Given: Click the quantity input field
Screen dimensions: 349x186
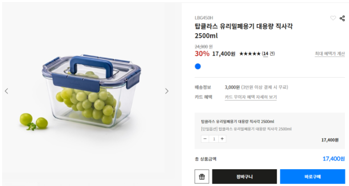Looking at the screenshot, I should [x=214, y=138].
